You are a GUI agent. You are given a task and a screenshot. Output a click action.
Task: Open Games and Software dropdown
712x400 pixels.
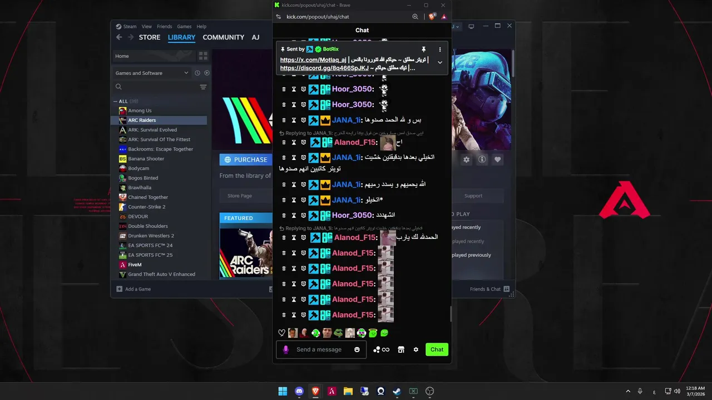click(x=152, y=73)
